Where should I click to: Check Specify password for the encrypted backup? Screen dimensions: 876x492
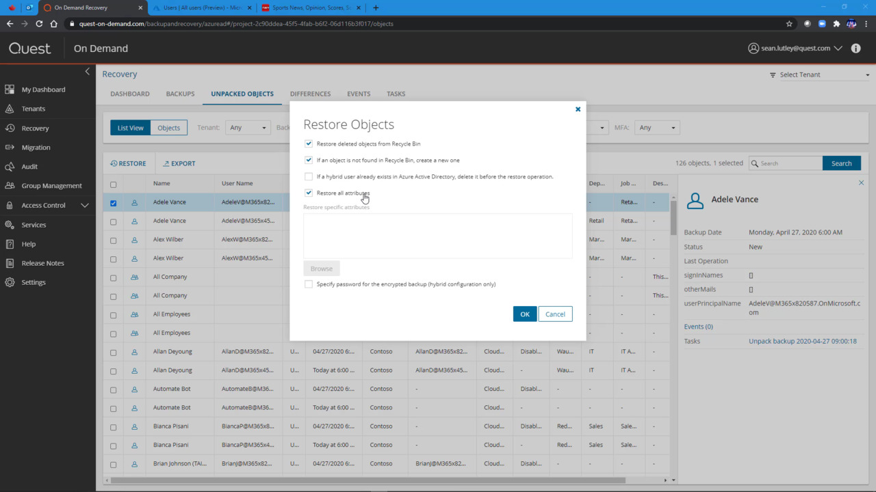pyautogui.click(x=309, y=284)
